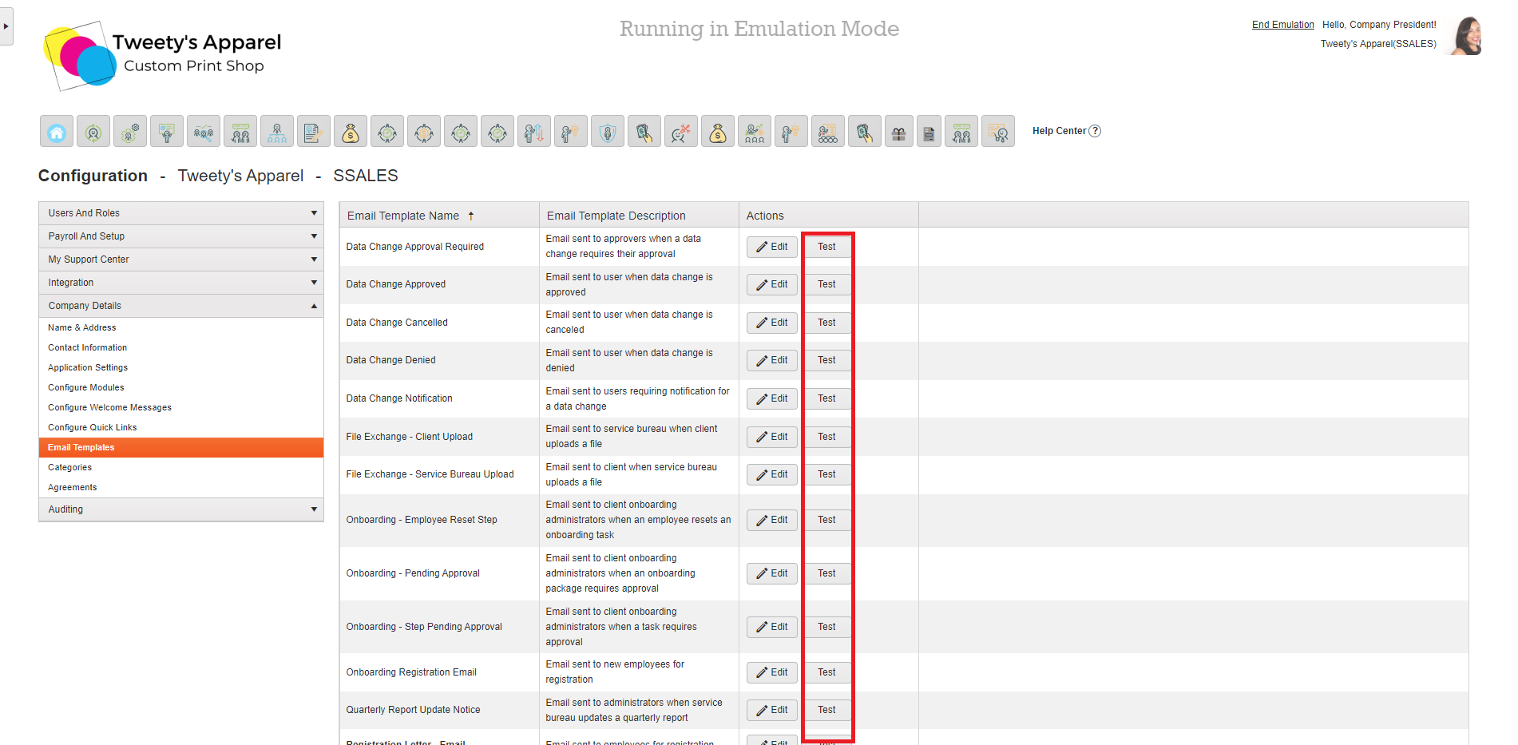Expand the collapsed side panel arrow at top-left
This screenshot has height=745, width=1518.
6,26
